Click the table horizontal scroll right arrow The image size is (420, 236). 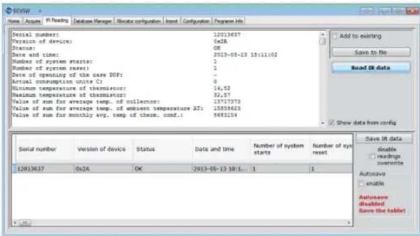pos(349,222)
